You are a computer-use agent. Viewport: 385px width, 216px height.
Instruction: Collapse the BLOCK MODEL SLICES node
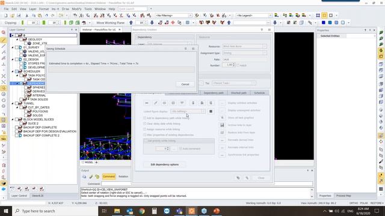13,119
